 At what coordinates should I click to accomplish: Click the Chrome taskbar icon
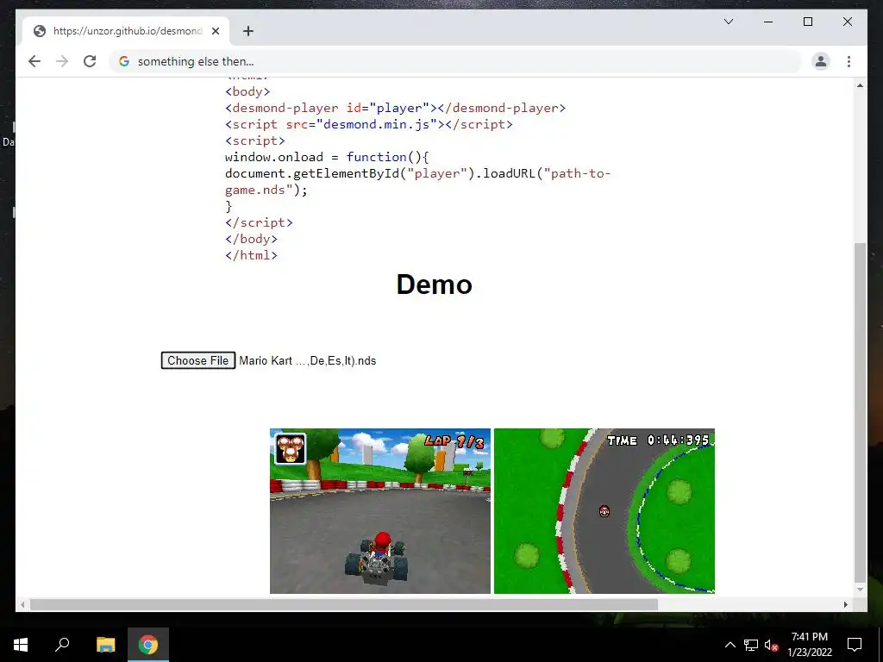click(x=148, y=645)
